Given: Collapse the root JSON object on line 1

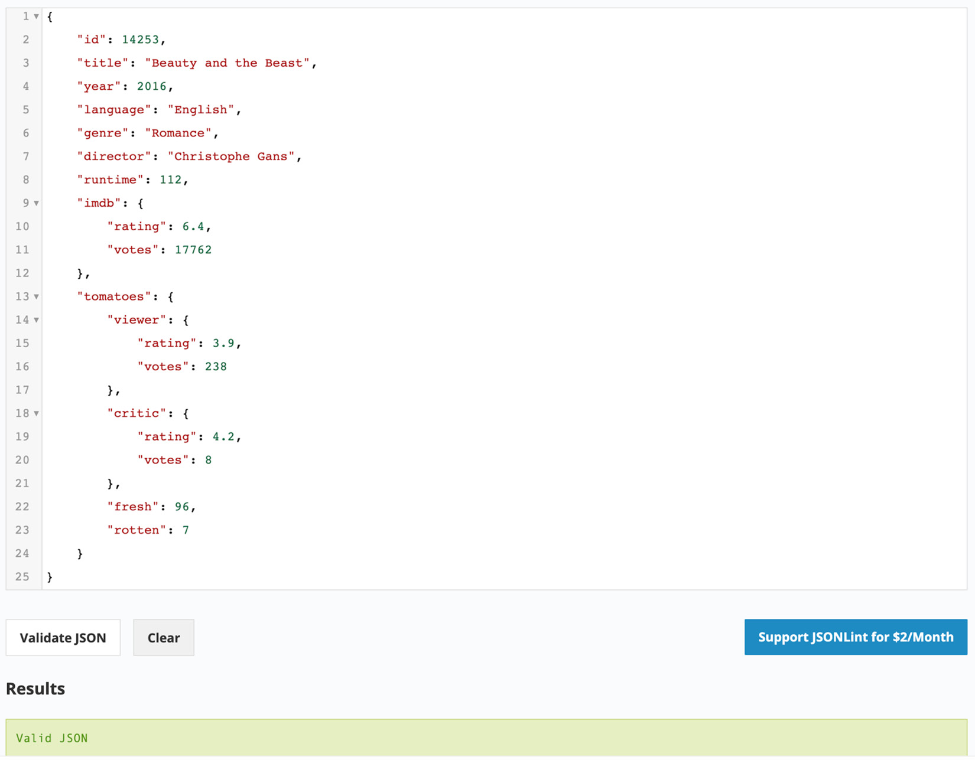Looking at the screenshot, I should (35, 17).
